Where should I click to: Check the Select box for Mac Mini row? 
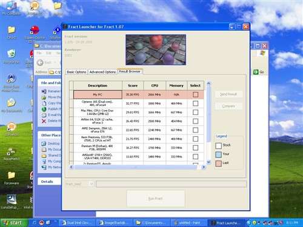[195, 112]
